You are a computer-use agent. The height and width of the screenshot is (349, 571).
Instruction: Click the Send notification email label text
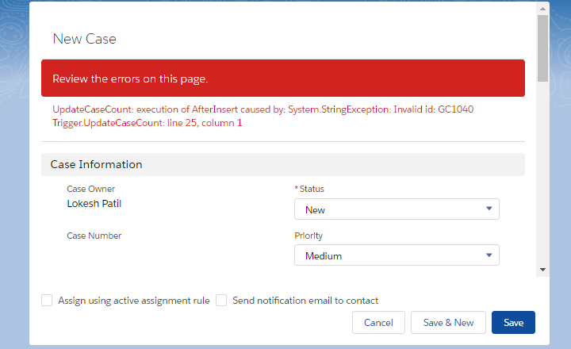[x=305, y=301]
